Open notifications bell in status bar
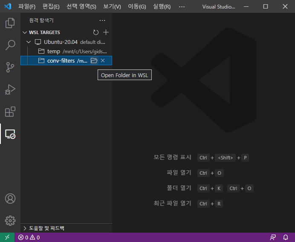Viewport: 295px width, 242px height. pos(286,237)
